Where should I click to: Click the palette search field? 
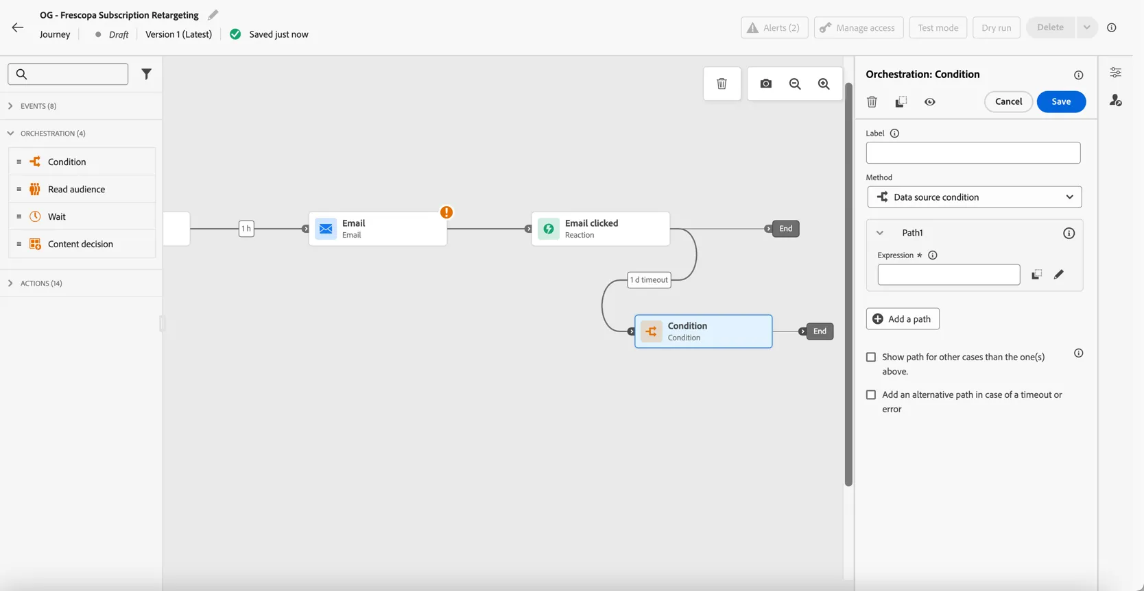[x=68, y=74]
